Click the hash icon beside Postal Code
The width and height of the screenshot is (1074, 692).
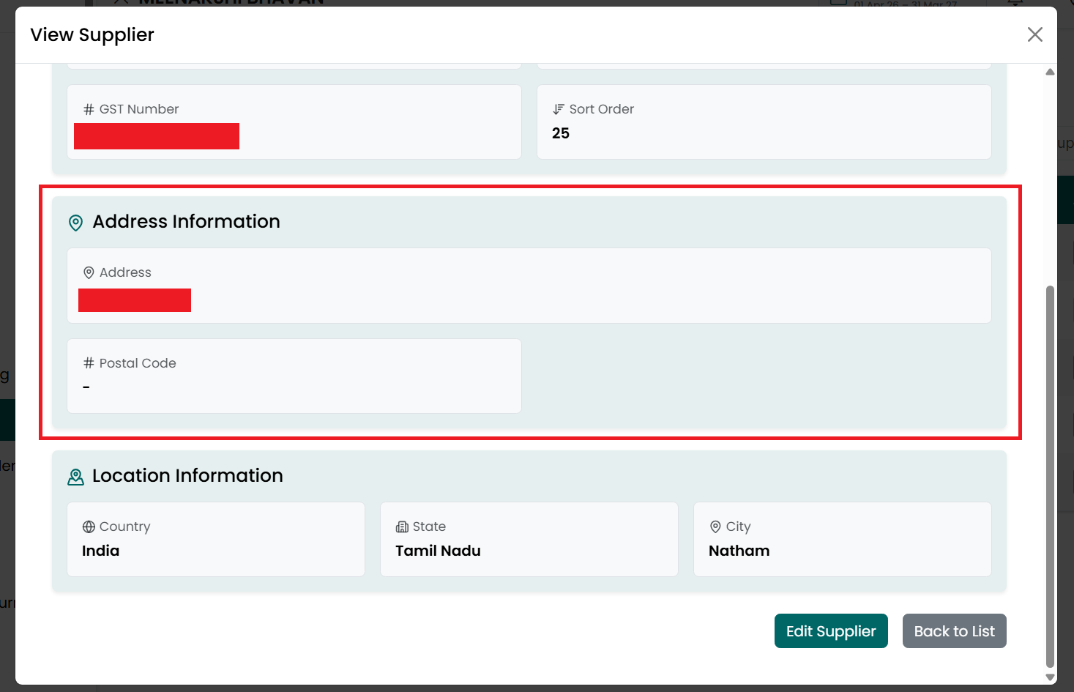coord(89,363)
